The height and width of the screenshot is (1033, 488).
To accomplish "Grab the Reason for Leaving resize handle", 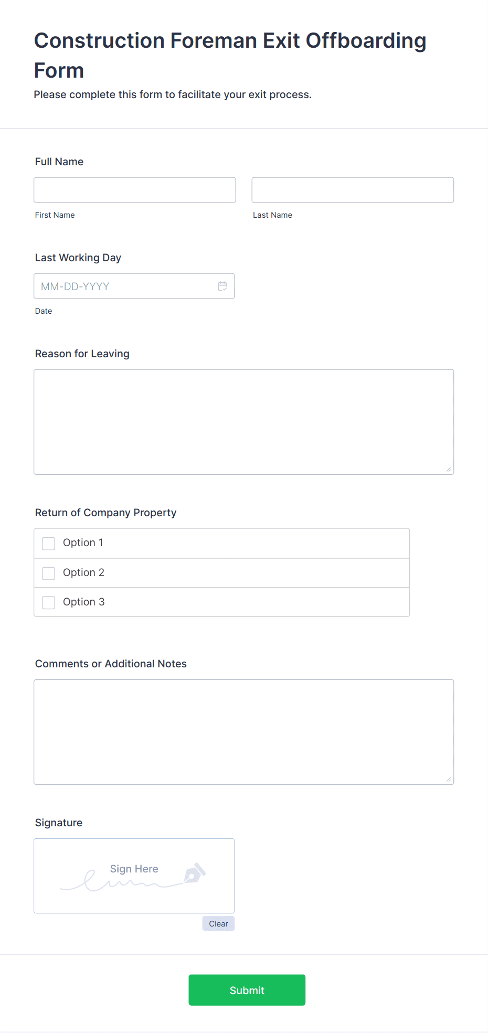I will (449, 470).
